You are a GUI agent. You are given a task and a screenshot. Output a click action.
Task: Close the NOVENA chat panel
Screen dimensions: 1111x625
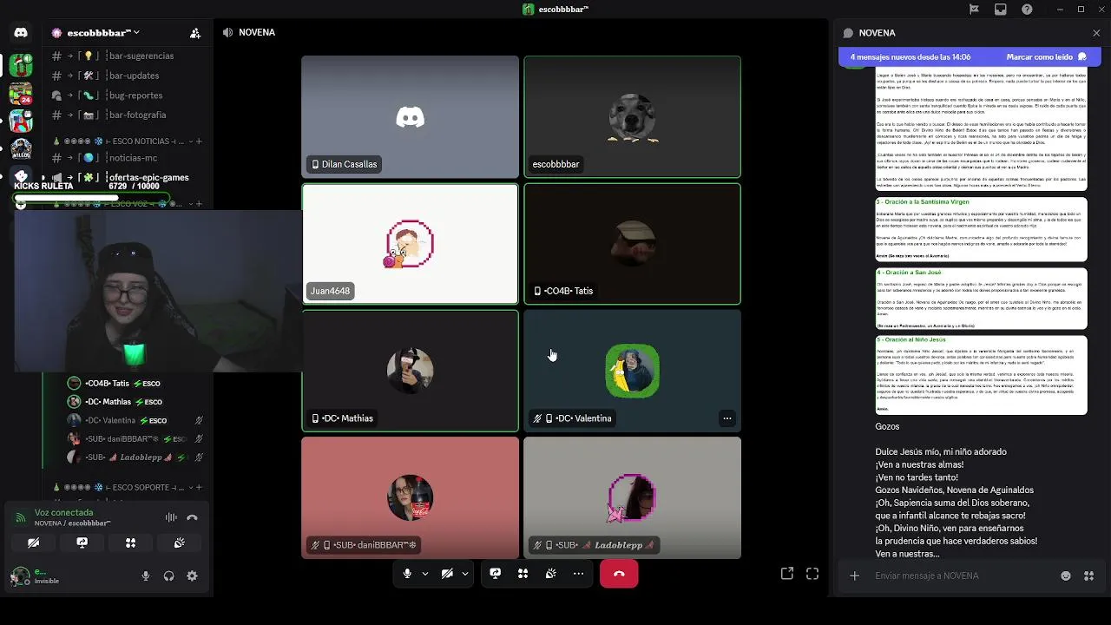[x=1096, y=33]
